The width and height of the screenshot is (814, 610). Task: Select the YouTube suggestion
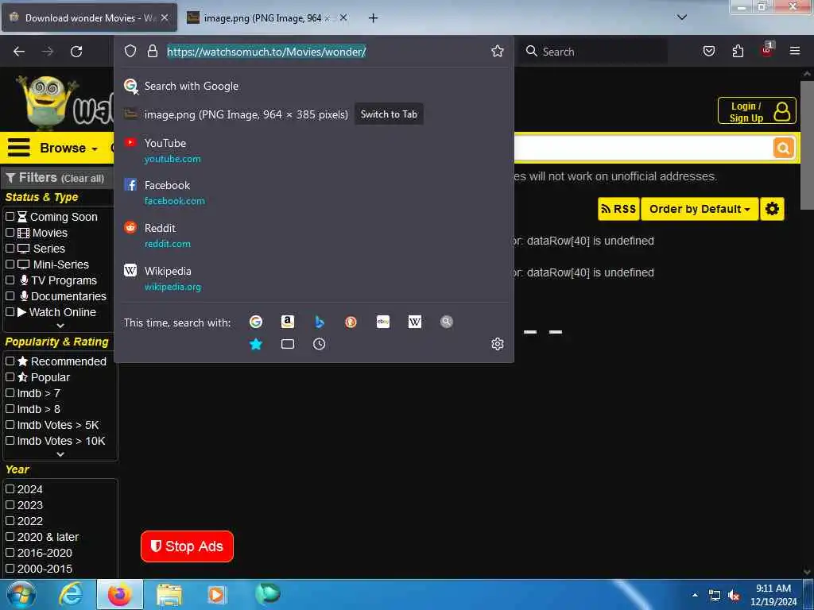(313, 150)
